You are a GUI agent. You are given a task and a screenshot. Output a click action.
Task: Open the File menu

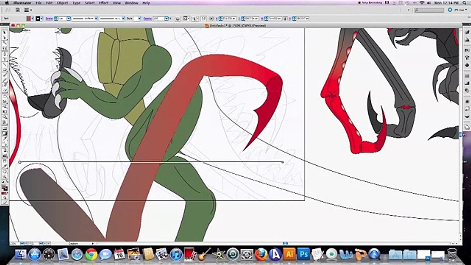pos(39,3)
